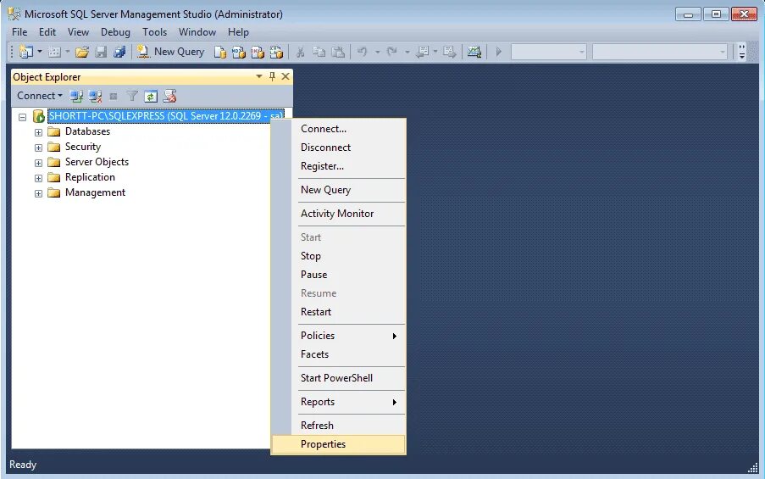Click the Navigate Backward icon
This screenshot has height=479, width=765.
pyautogui.click(x=423, y=52)
